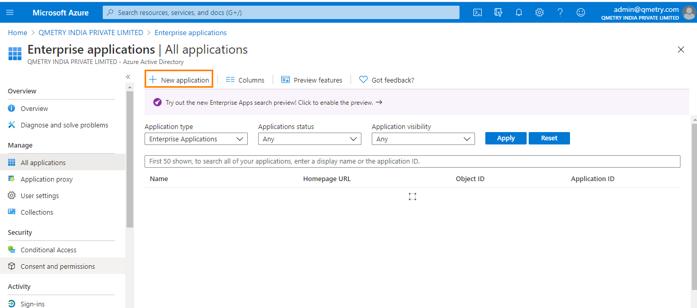Open portal settings via the gear icon
Screen dimensions: 697x308
pos(539,12)
